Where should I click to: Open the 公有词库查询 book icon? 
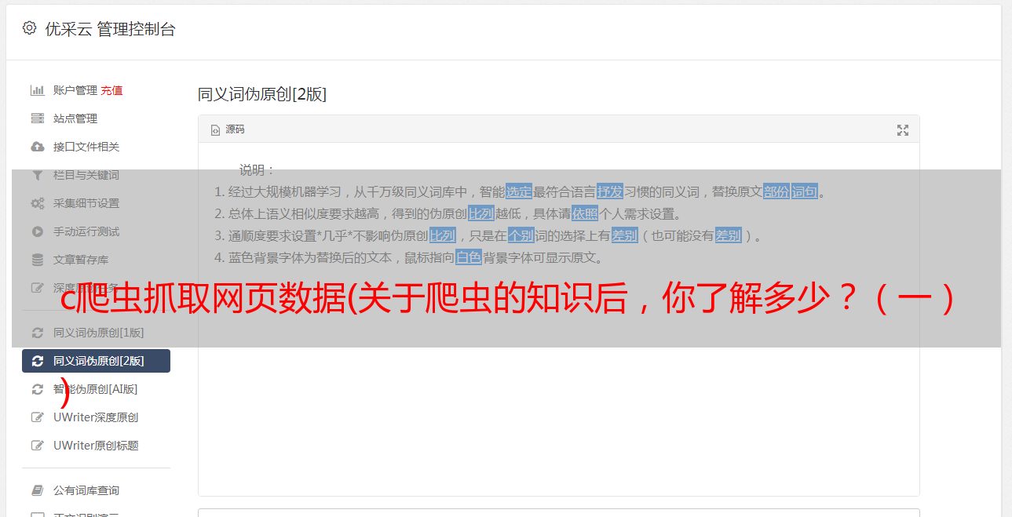[x=37, y=490]
